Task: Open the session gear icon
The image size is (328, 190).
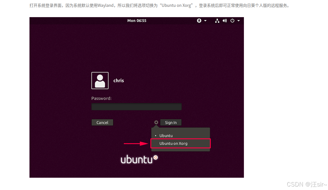Action: (x=156, y=122)
